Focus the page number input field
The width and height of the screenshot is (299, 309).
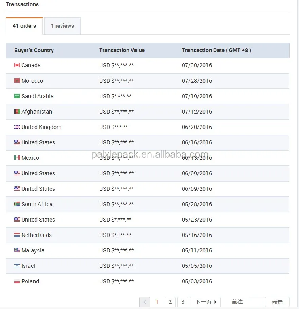pos(255,302)
